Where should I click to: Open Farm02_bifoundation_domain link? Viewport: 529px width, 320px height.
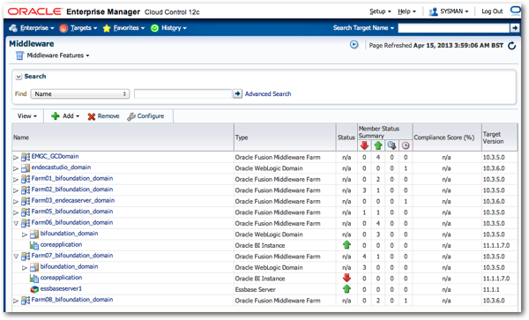[x=72, y=190]
